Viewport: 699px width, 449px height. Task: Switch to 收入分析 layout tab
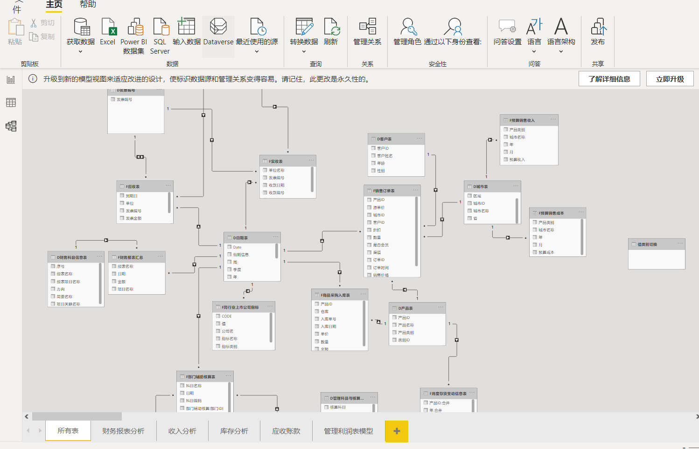coord(182,431)
